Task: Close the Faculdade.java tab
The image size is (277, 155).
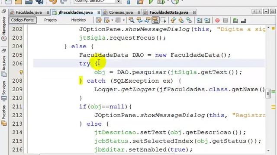Action: (x=48, y=12)
